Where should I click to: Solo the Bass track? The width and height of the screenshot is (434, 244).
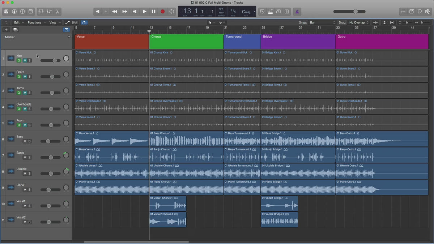(30, 141)
